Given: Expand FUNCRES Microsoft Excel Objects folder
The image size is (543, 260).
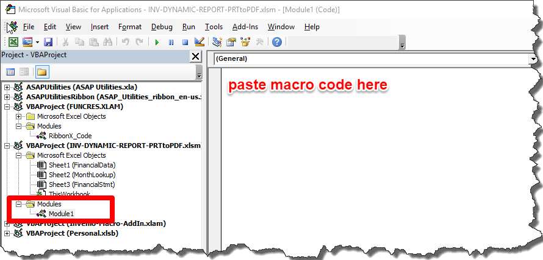Looking at the screenshot, I should (x=19, y=116).
